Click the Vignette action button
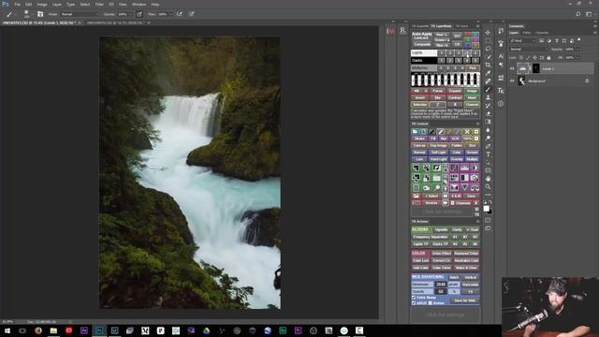This screenshot has width=599, height=337. (441, 229)
